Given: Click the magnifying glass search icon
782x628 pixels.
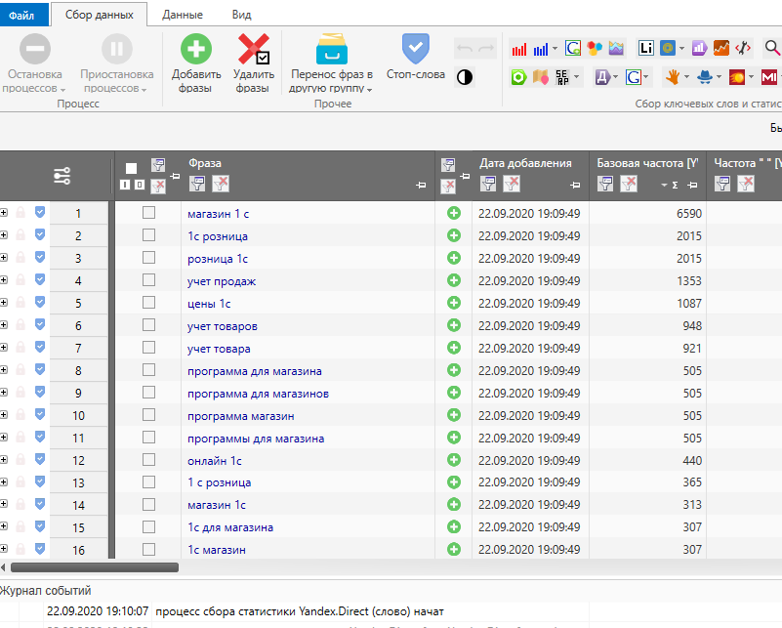Looking at the screenshot, I should coord(772,48).
